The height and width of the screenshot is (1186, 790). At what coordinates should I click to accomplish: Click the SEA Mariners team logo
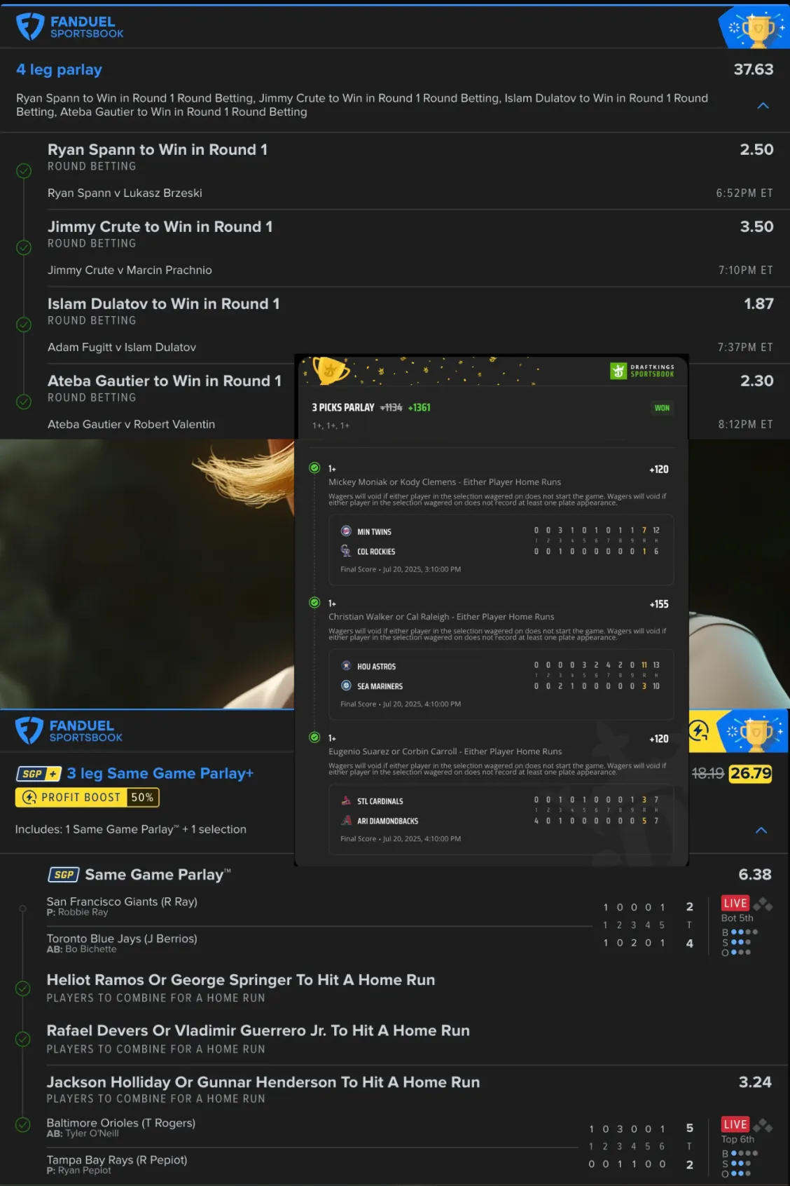click(346, 686)
